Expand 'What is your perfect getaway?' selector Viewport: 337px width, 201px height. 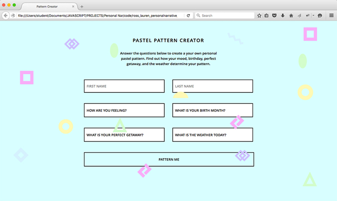point(124,135)
